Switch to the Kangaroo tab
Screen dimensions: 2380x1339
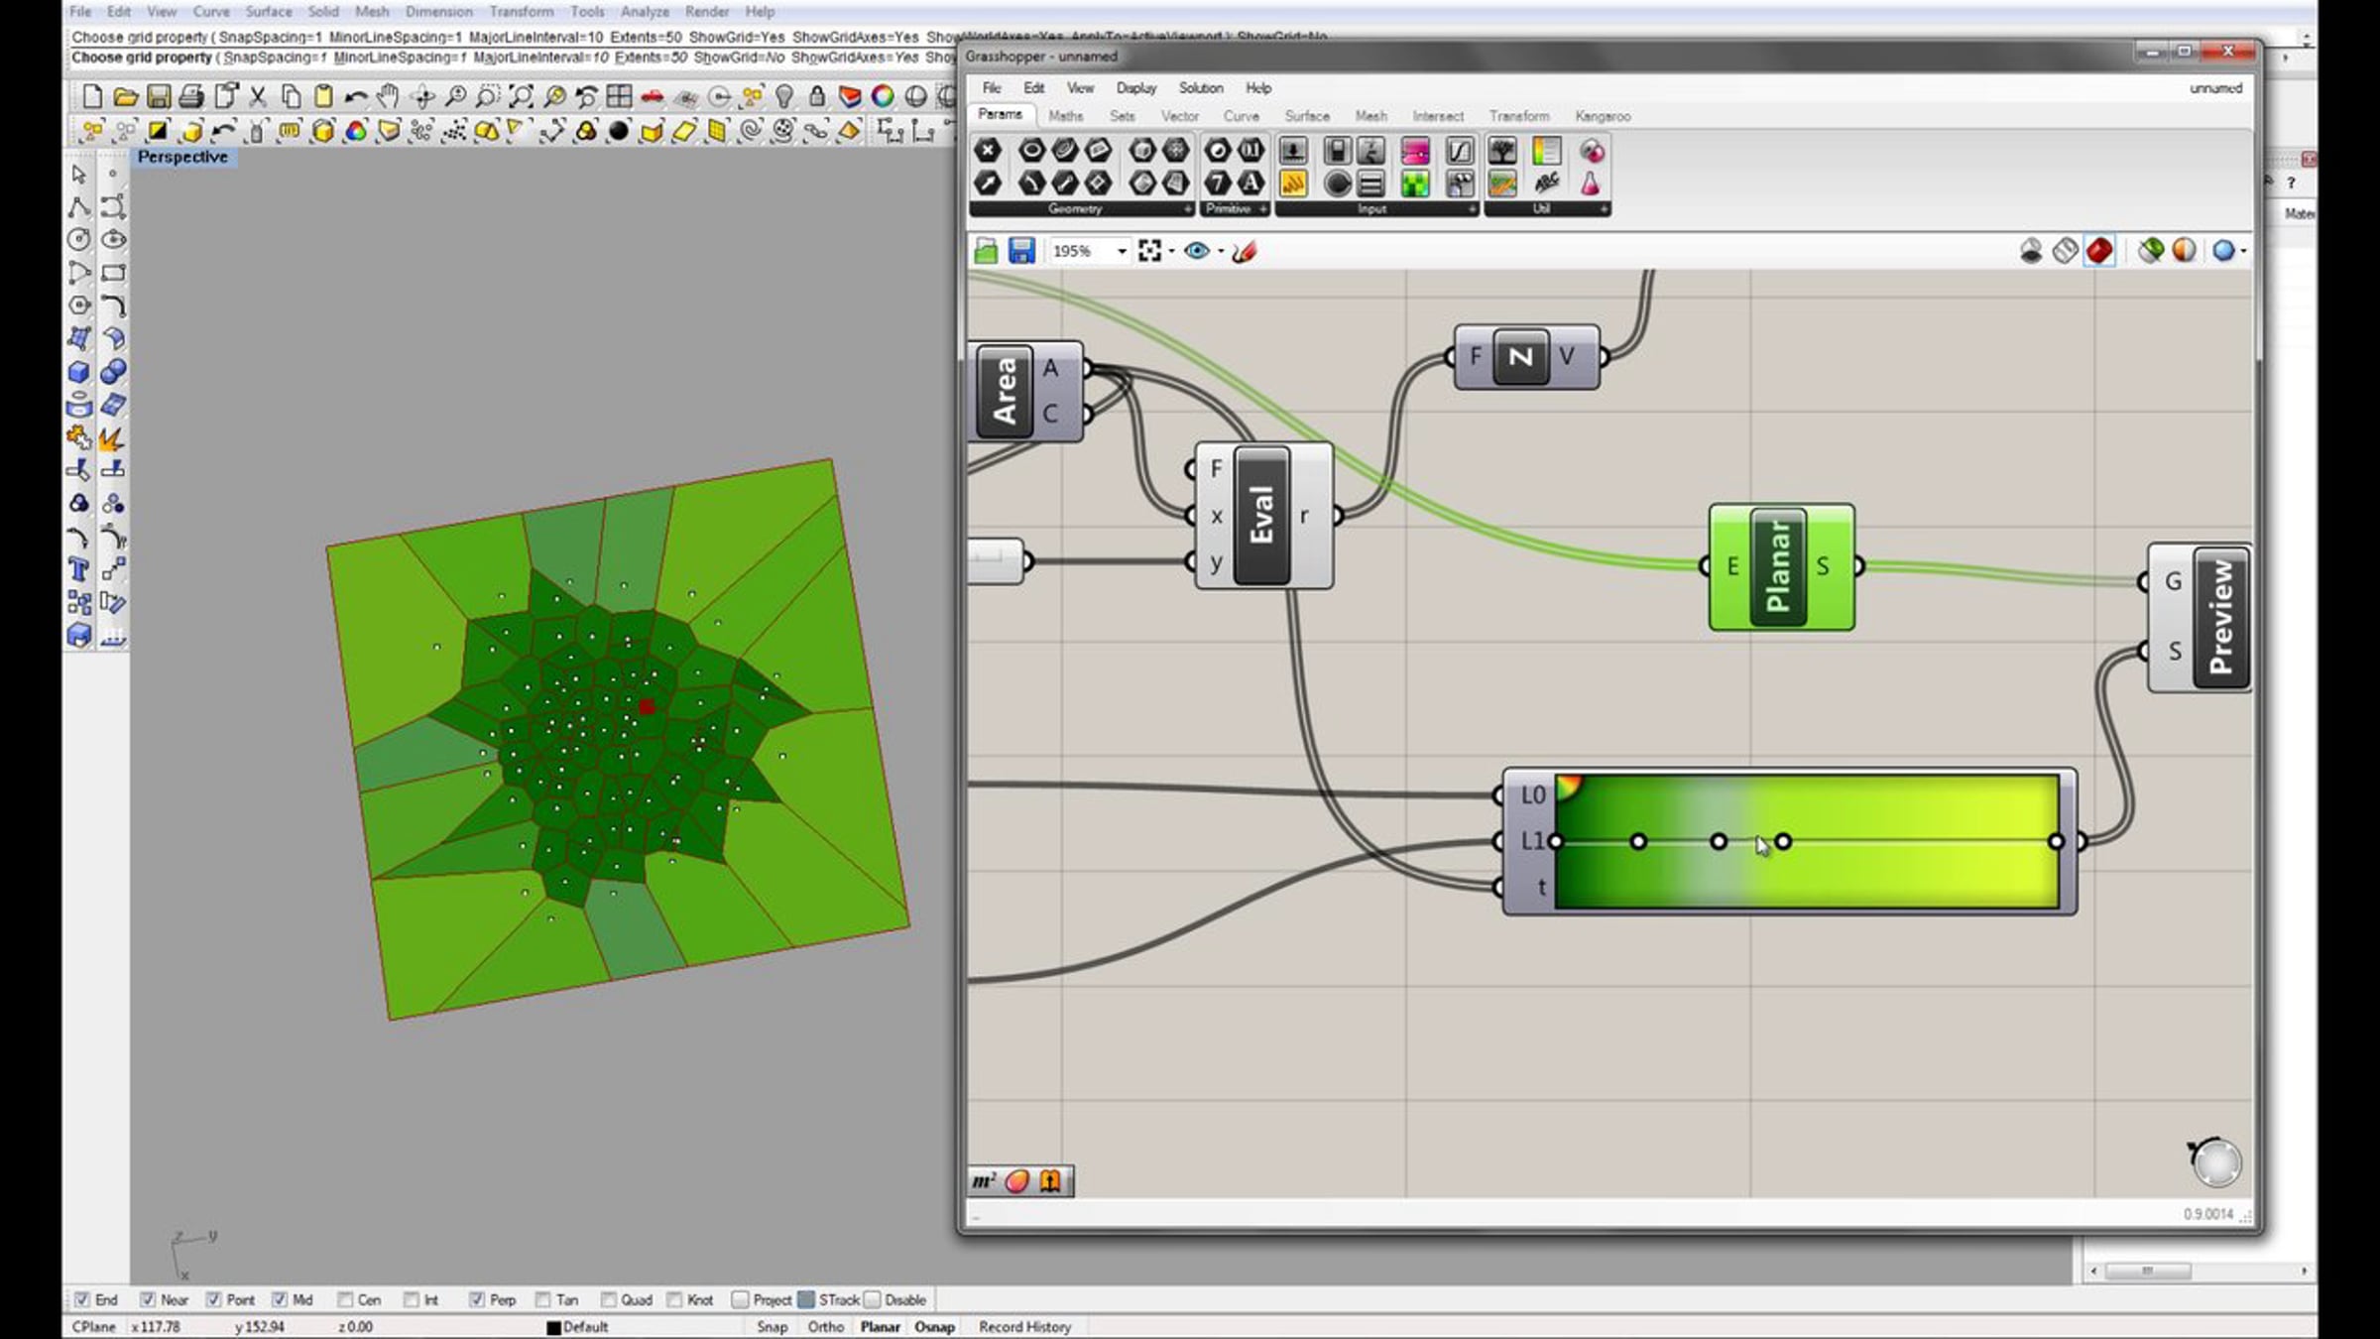[1603, 116]
